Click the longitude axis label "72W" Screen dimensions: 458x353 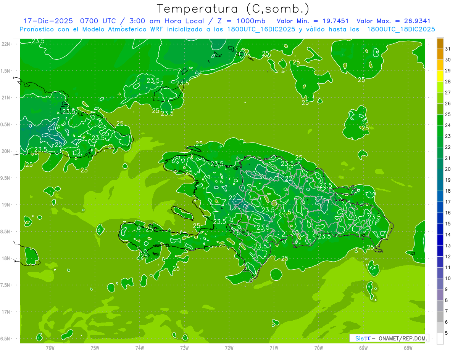coord(229,348)
